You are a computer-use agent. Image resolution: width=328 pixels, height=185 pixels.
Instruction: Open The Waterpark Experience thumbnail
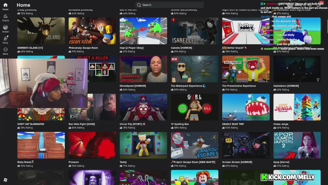(194, 69)
